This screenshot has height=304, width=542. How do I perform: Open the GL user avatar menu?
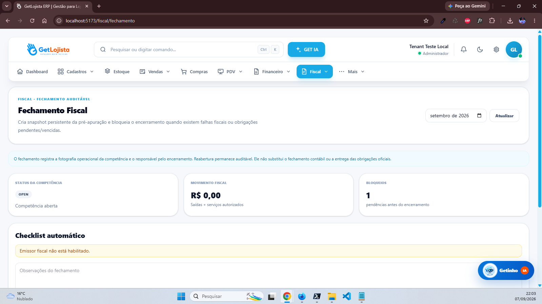coord(514,49)
